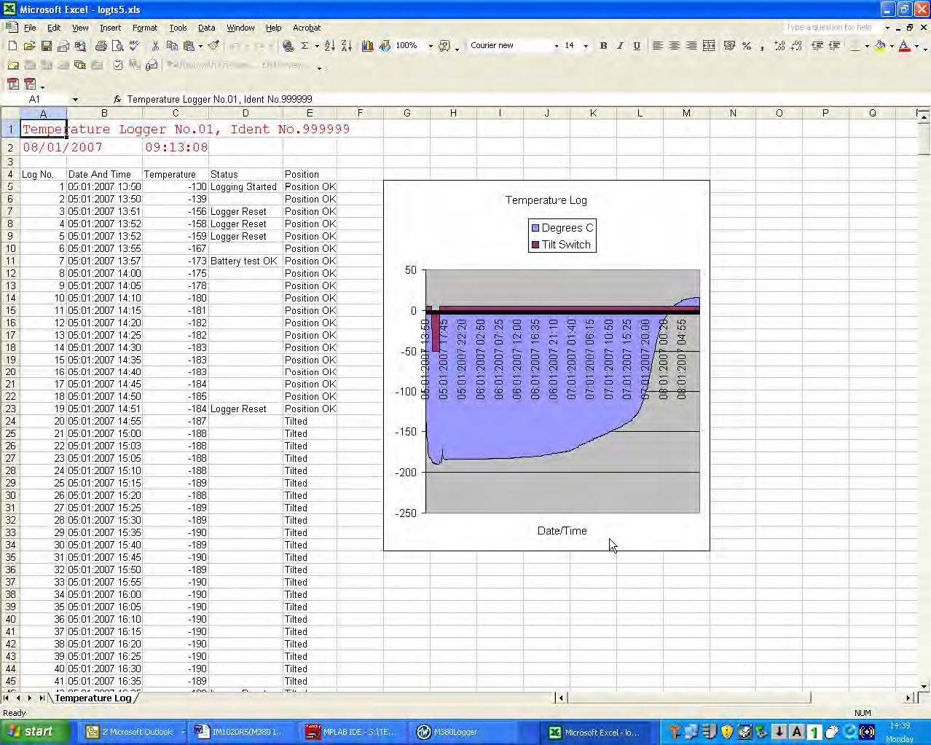
Task: Apply the Percent Style format
Action: pos(747,46)
